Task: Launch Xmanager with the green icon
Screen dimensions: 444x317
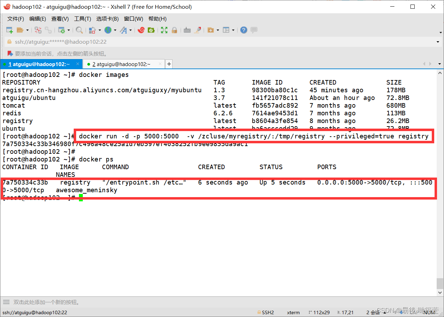Action: (x=151, y=30)
